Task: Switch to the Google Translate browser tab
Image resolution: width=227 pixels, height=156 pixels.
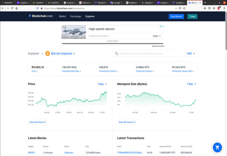Action: [117, 3]
